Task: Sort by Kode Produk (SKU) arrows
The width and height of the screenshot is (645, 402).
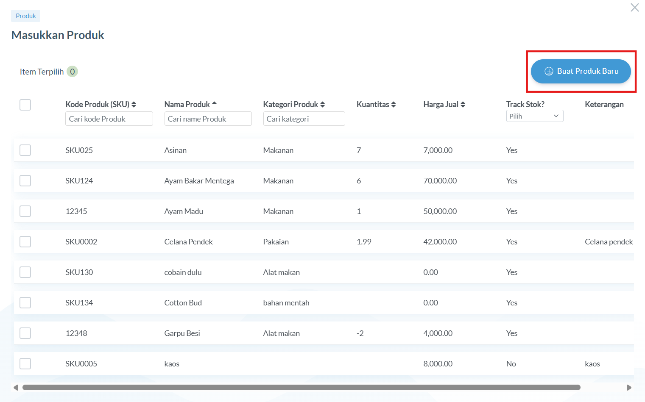Action: (x=134, y=105)
